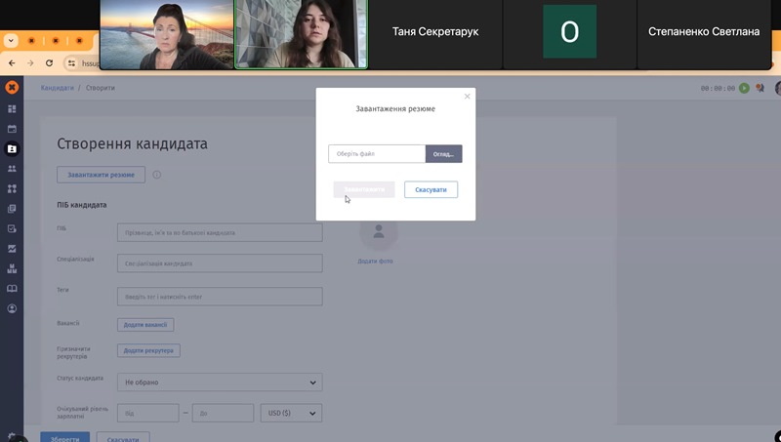781x442 pixels.
Task: Click the Додати фото link
Action: coord(375,261)
